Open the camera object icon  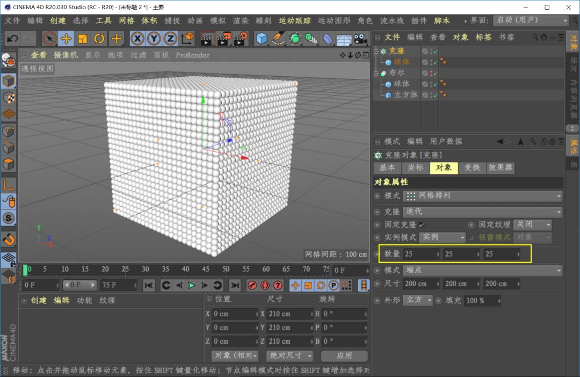(361, 39)
